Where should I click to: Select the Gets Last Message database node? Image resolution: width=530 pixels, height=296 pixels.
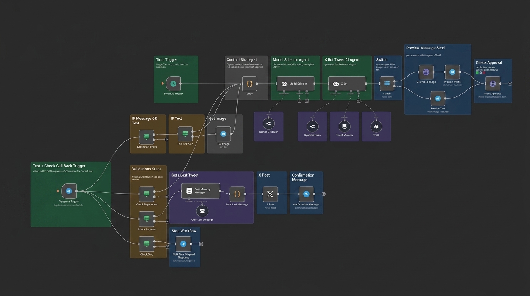pos(202,211)
